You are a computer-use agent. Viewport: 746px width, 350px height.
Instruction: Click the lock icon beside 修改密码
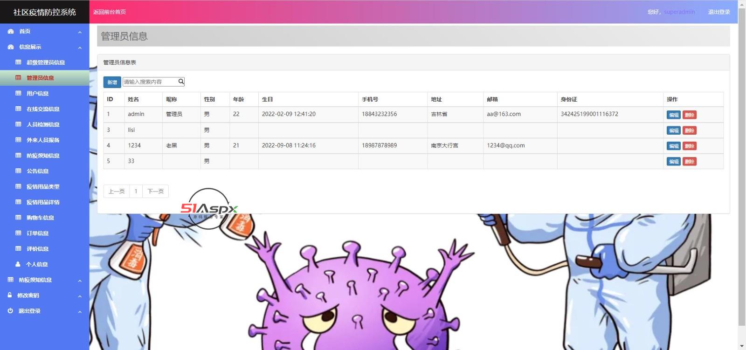point(10,295)
